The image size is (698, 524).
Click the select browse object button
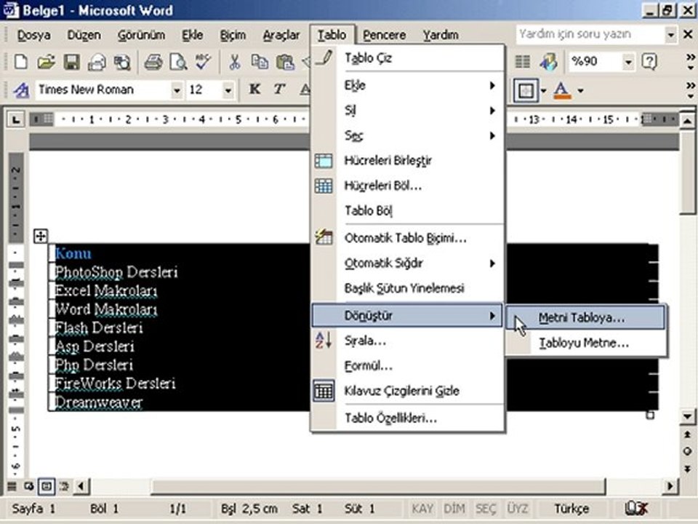687,451
